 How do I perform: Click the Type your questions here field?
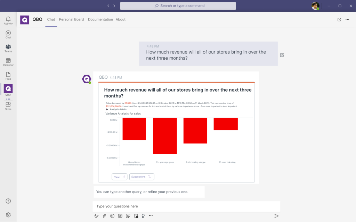186,206
